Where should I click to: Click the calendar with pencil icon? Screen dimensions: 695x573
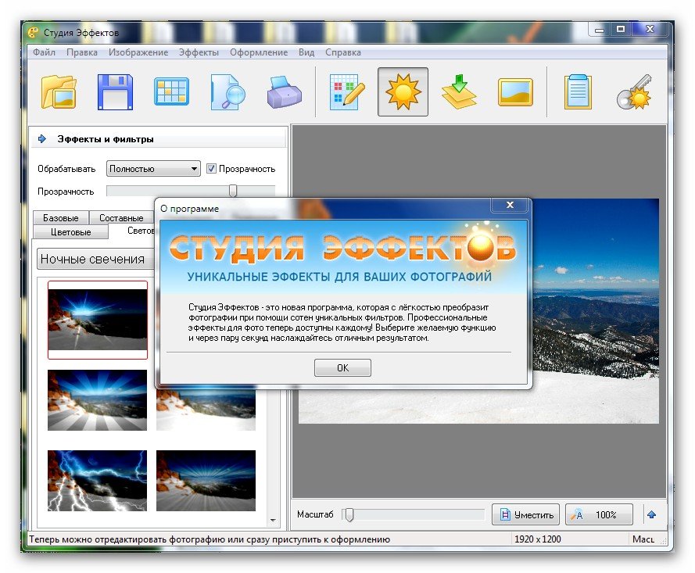[x=347, y=92]
